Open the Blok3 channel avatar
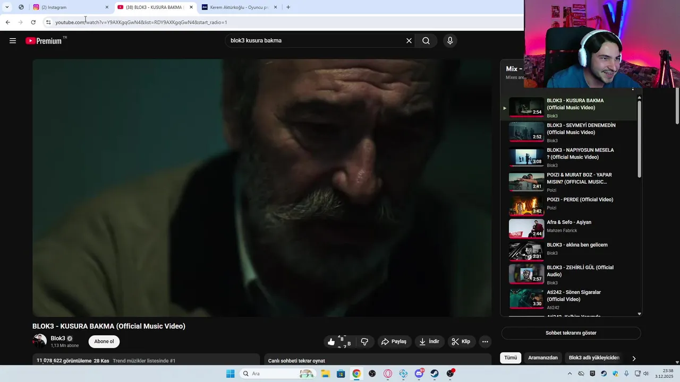 39,342
